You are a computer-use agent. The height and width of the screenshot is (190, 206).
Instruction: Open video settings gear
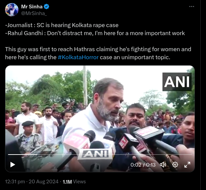point(175,165)
